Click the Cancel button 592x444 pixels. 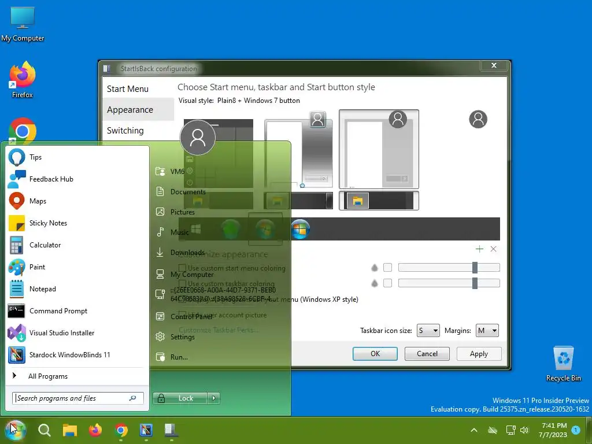pos(427,354)
